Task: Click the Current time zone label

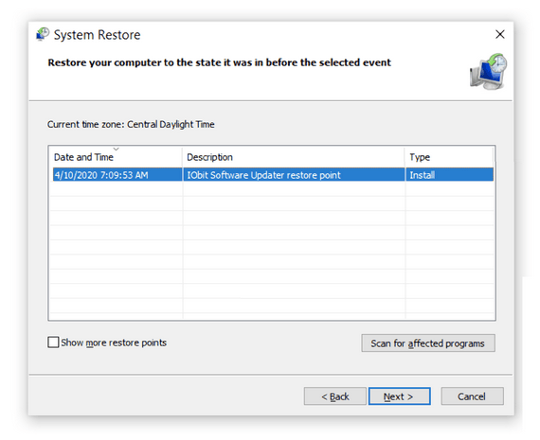Action: click(x=131, y=124)
